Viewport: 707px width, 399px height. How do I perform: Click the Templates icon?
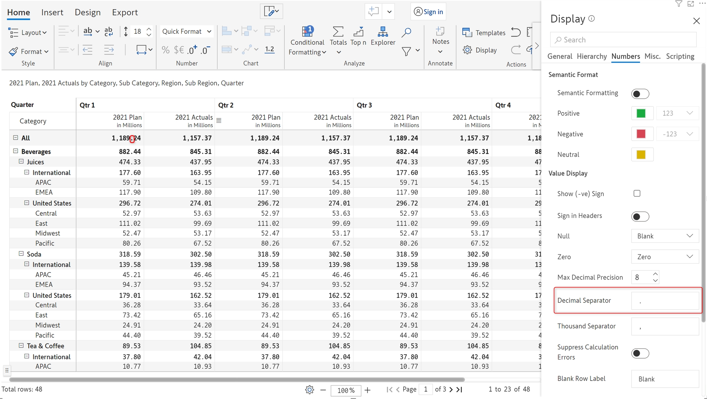(x=467, y=32)
